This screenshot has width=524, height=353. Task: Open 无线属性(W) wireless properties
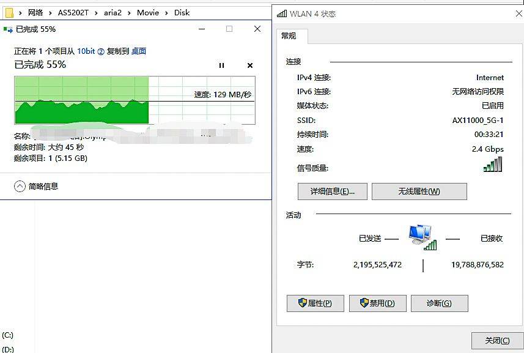tap(419, 191)
